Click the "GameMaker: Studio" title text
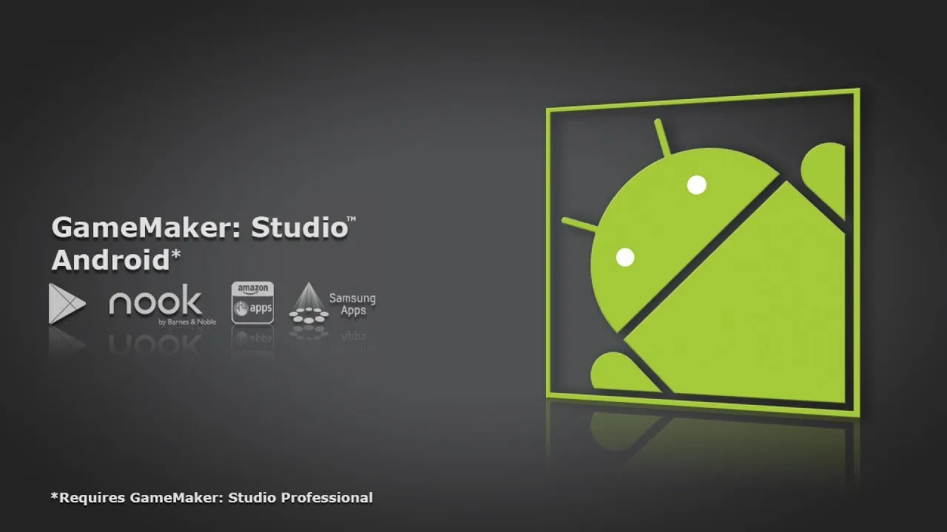 pyautogui.click(x=204, y=228)
